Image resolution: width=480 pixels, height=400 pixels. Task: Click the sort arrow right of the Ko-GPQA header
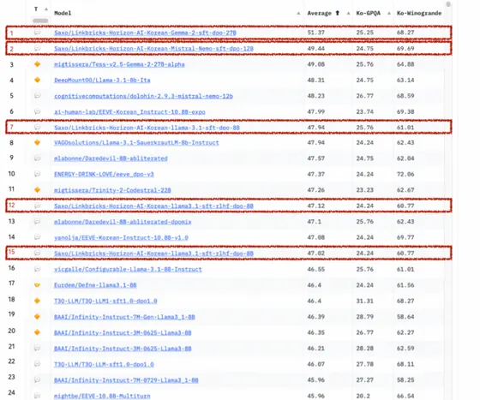click(x=389, y=13)
